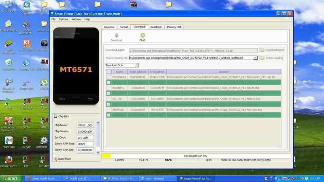Image resolution: width=324 pixels, height=182 pixels.
Task: Toggle the SEC_RO row checkbox
Action: 108,99
